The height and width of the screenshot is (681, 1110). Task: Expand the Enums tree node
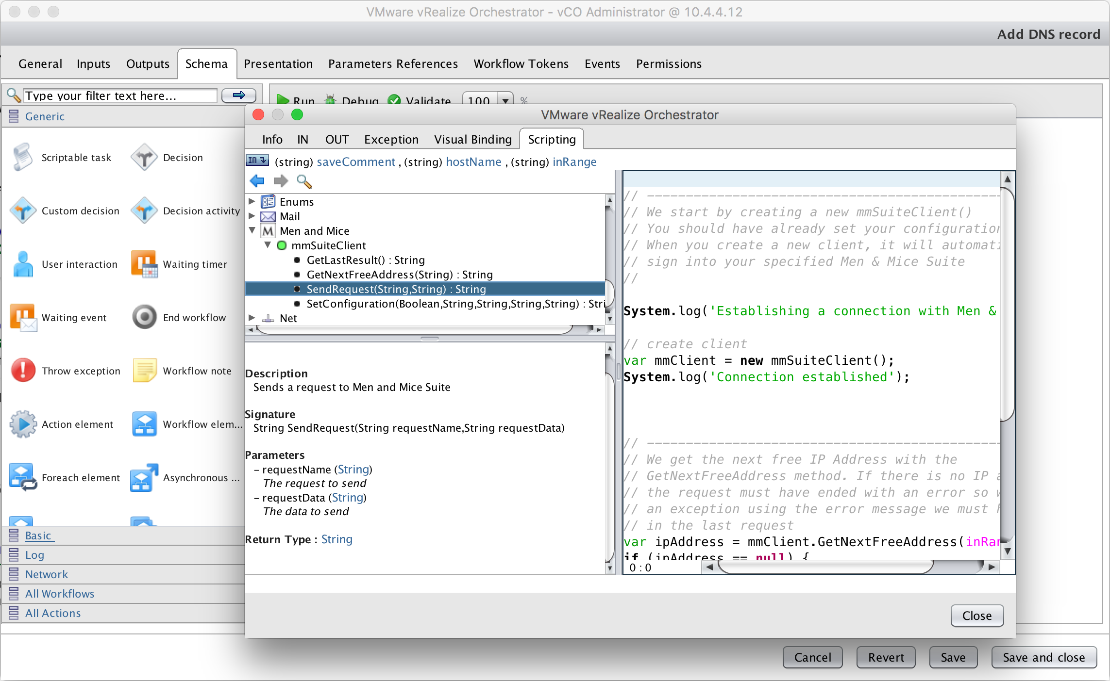tap(252, 201)
